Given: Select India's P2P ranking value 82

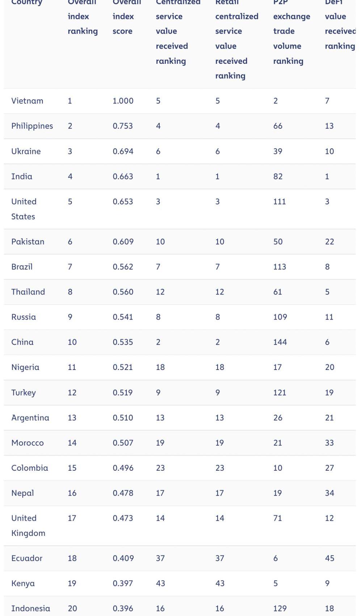Looking at the screenshot, I should [x=278, y=176].
